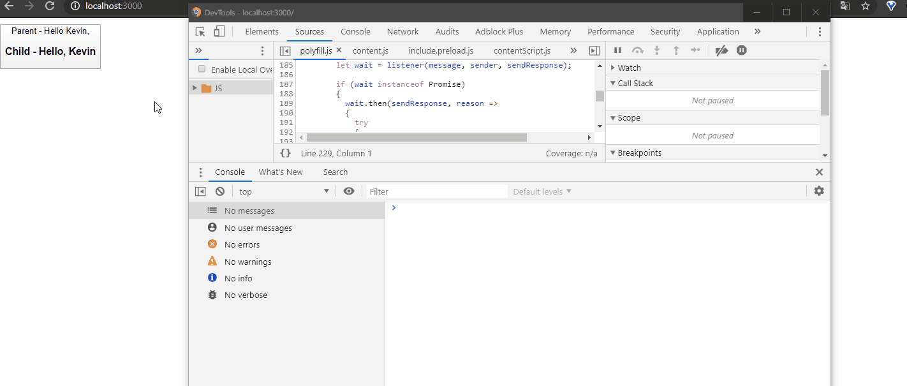The width and height of the screenshot is (907, 386).
Task: Open the drawer more options menu
Action: (x=200, y=172)
